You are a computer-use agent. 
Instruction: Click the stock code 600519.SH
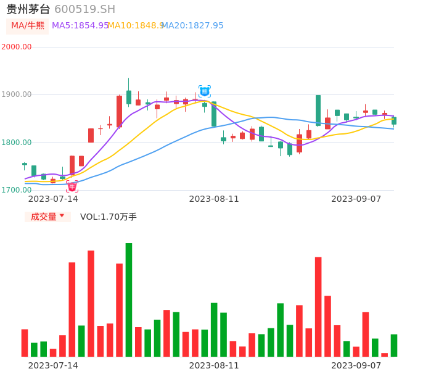(84, 9)
